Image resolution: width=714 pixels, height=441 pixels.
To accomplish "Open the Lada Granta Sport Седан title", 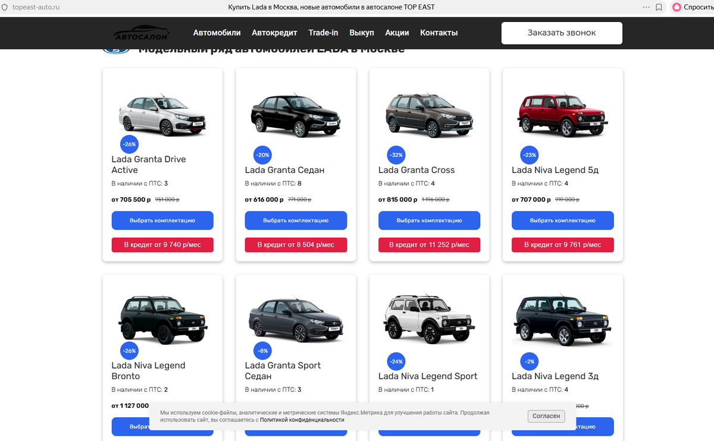I will (x=283, y=371).
